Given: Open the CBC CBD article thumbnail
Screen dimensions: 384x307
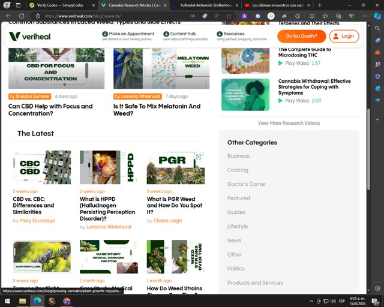Looking at the screenshot, I should click(42, 167).
